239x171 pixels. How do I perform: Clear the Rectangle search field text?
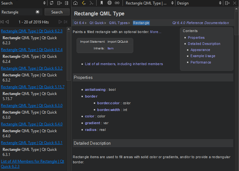pyautogui.click(x=38, y=12)
